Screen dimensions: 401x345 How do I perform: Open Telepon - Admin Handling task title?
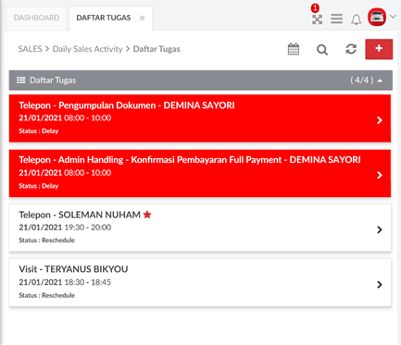(x=190, y=160)
